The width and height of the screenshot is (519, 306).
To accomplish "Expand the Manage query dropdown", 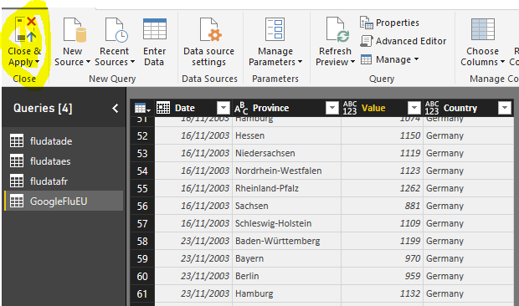I will (389, 59).
